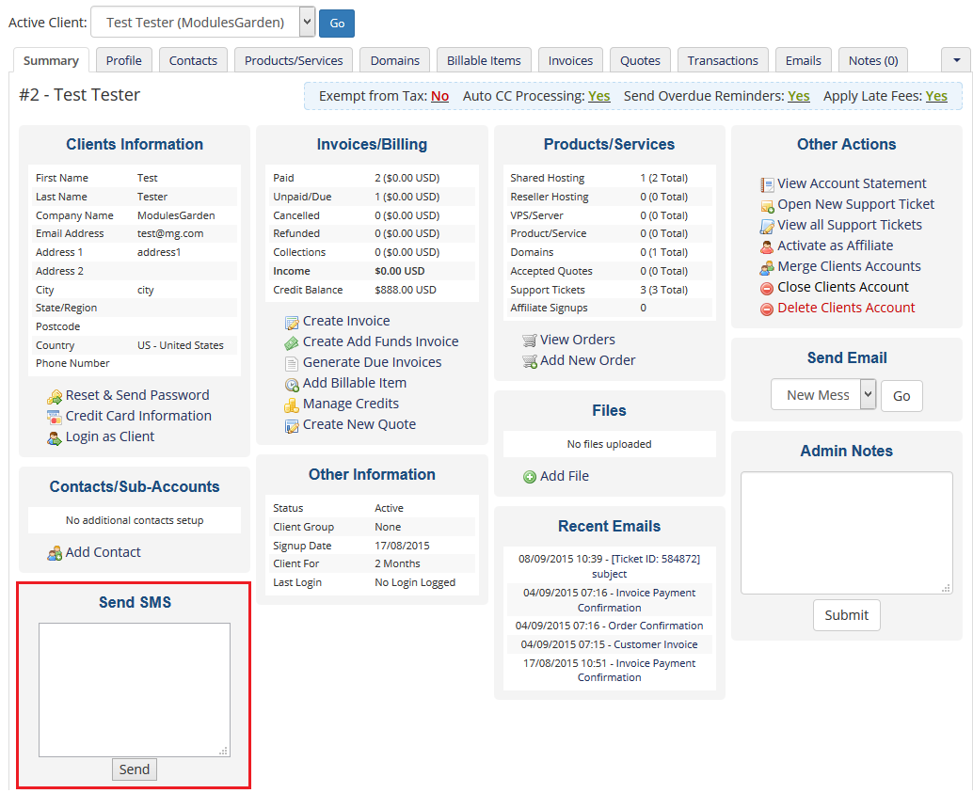Click the Delete Clients Account red icon
This screenshot has height=793, width=973.
pyautogui.click(x=767, y=309)
